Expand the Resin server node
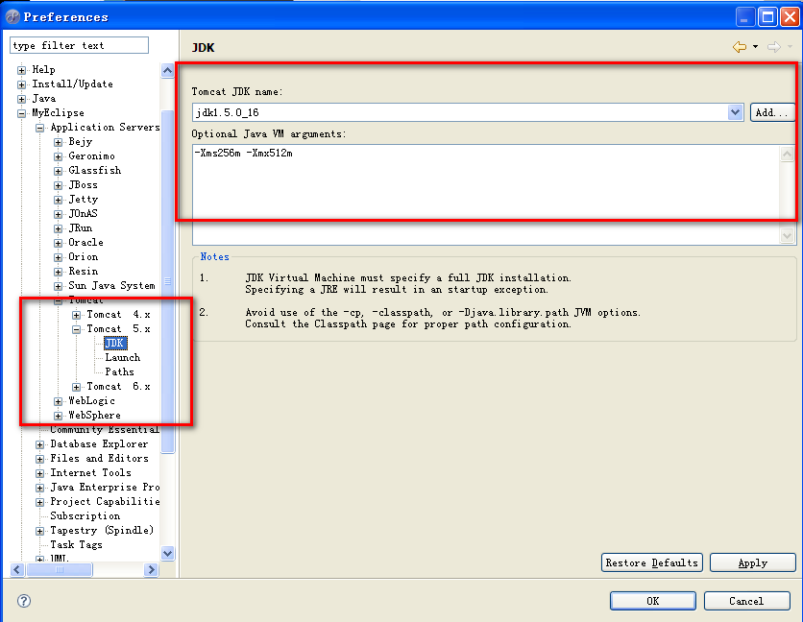This screenshot has width=803, height=622. pos(59,272)
